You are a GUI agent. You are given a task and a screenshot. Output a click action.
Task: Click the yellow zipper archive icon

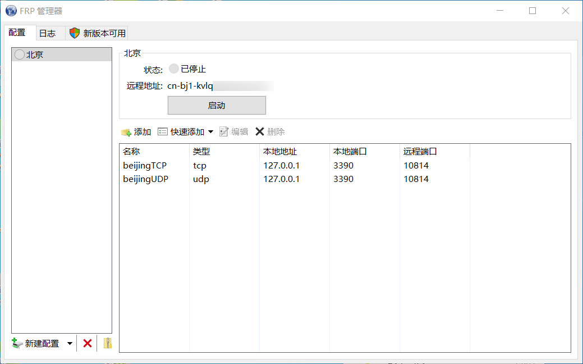point(107,343)
